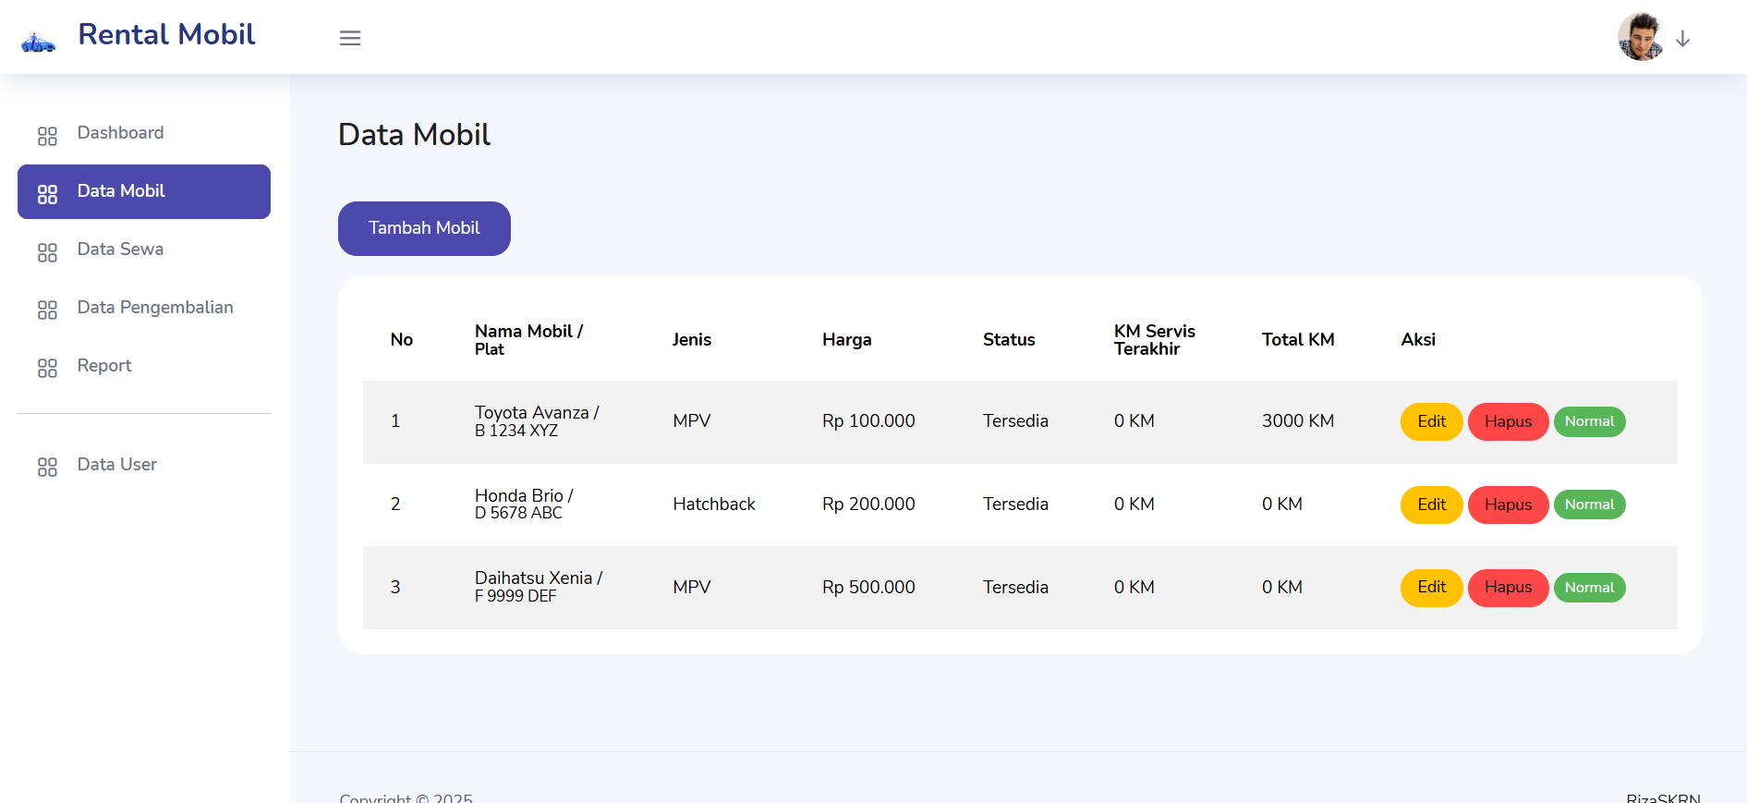Click the Data User grid icon
1747x803 pixels.
click(47, 468)
